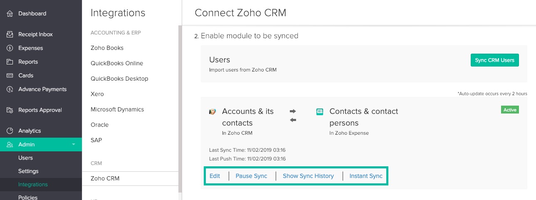This screenshot has height=200, width=536.
Task: Select Zoho CRM integration
Action: pyautogui.click(x=105, y=178)
